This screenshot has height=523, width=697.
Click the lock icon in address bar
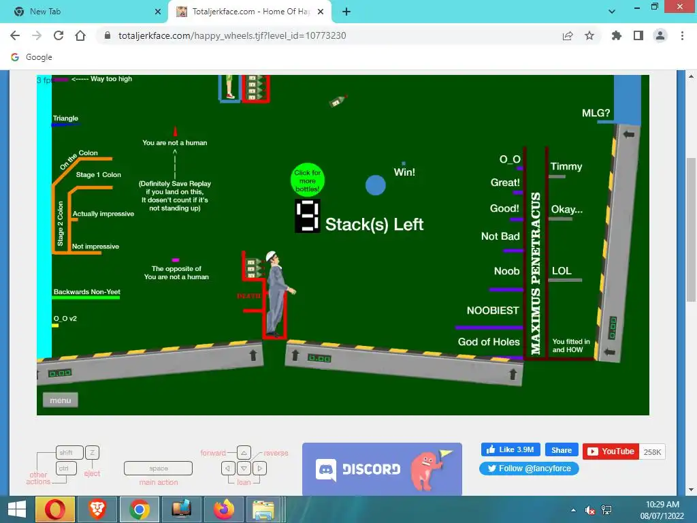point(107,35)
